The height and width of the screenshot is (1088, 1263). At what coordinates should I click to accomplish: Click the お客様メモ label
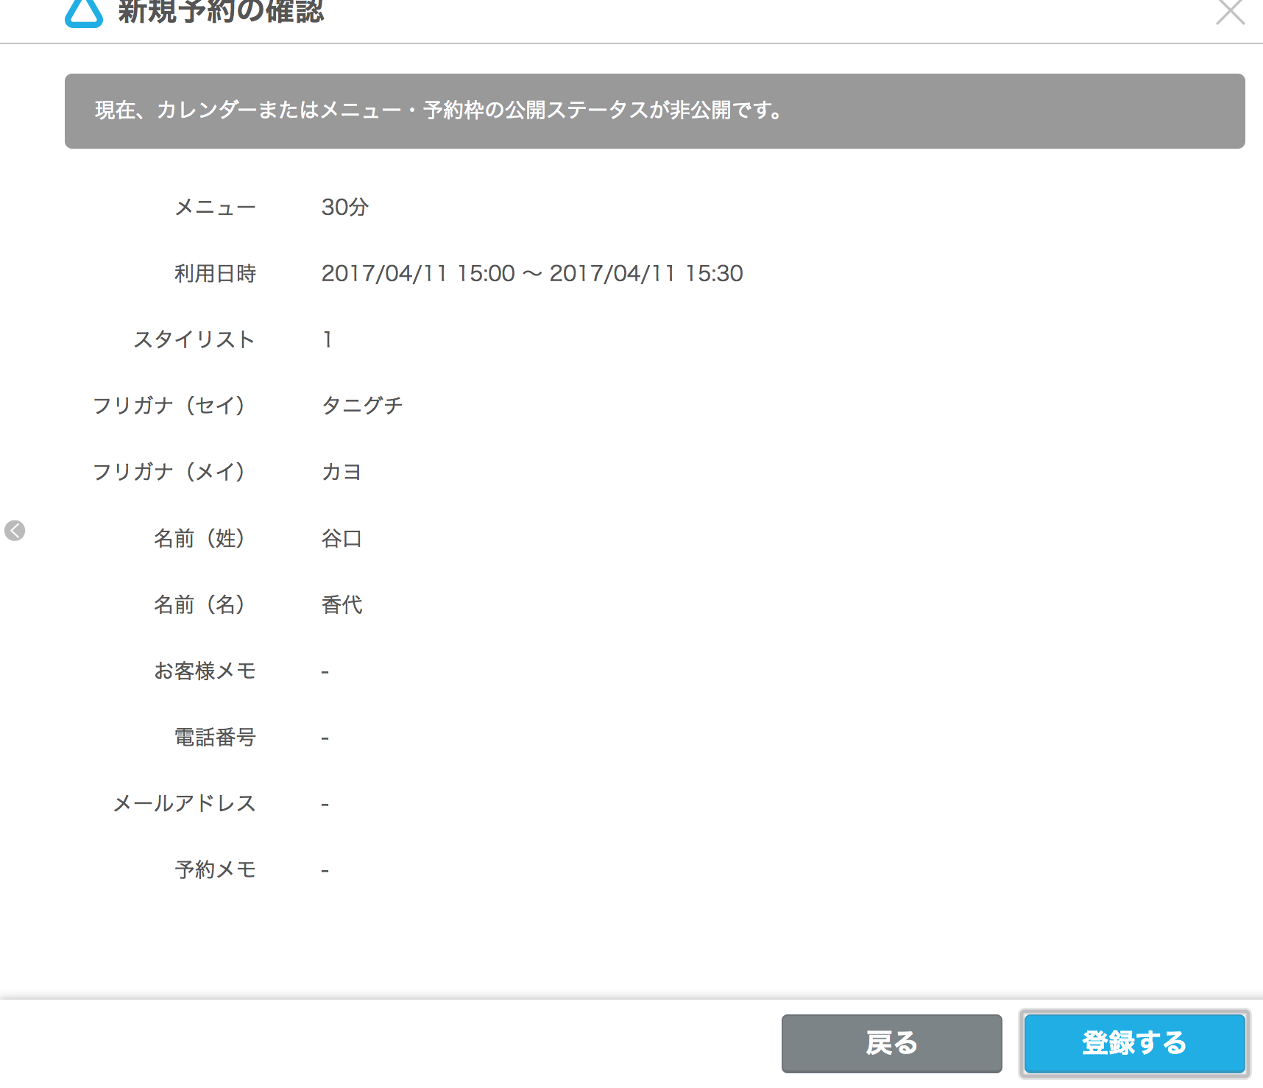click(205, 671)
